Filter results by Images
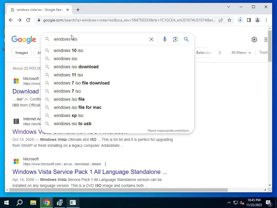 (22, 53)
